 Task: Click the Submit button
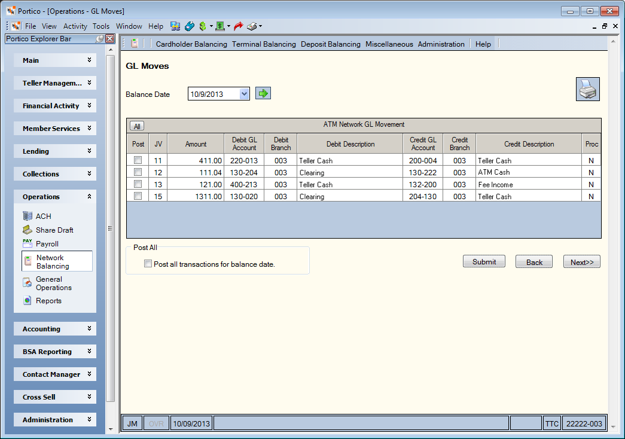click(x=484, y=261)
